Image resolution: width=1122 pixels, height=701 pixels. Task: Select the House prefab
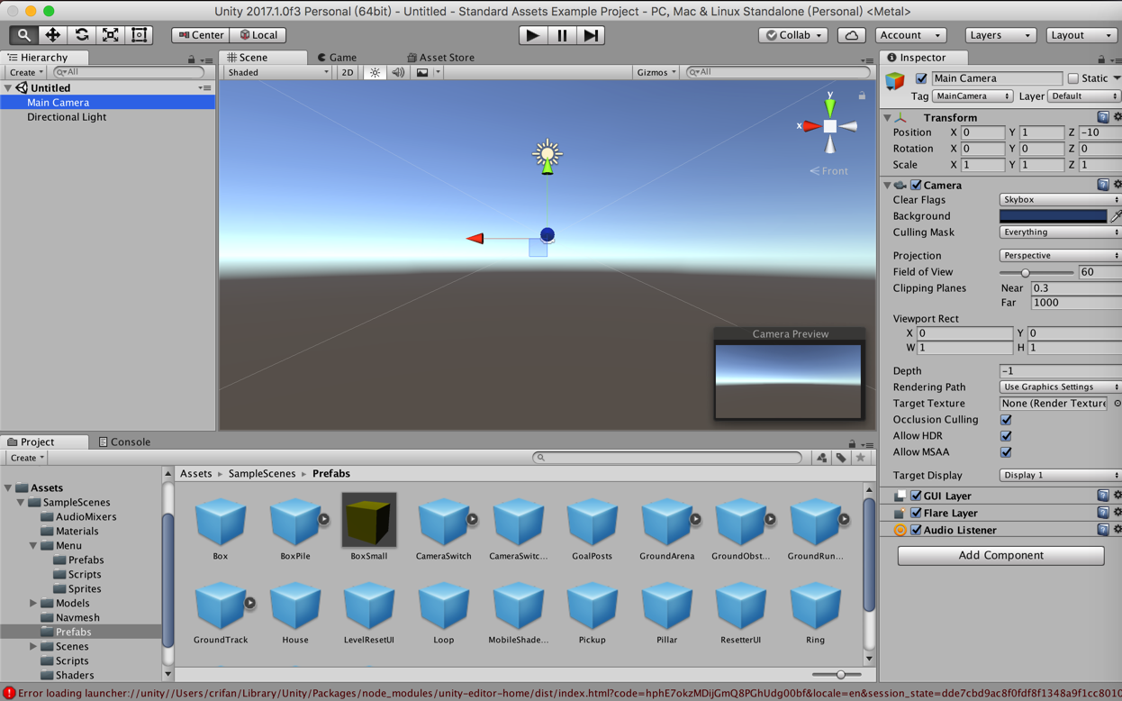coord(294,614)
